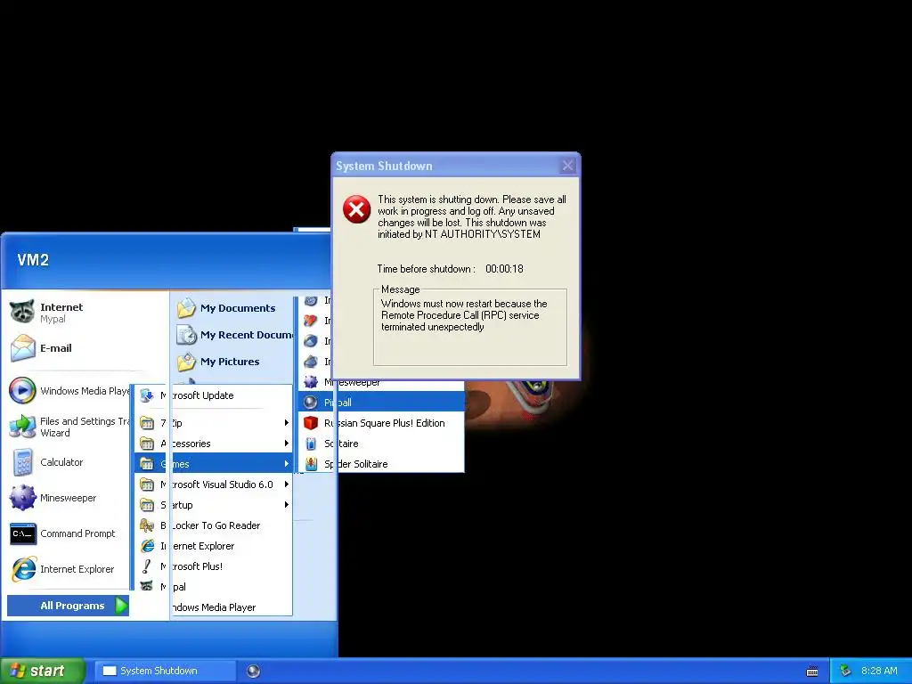Click Minesweeper mine icon in Games submenu
This screenshot has width=912, height=684.
pyautogui.click(x=311, y=382)
